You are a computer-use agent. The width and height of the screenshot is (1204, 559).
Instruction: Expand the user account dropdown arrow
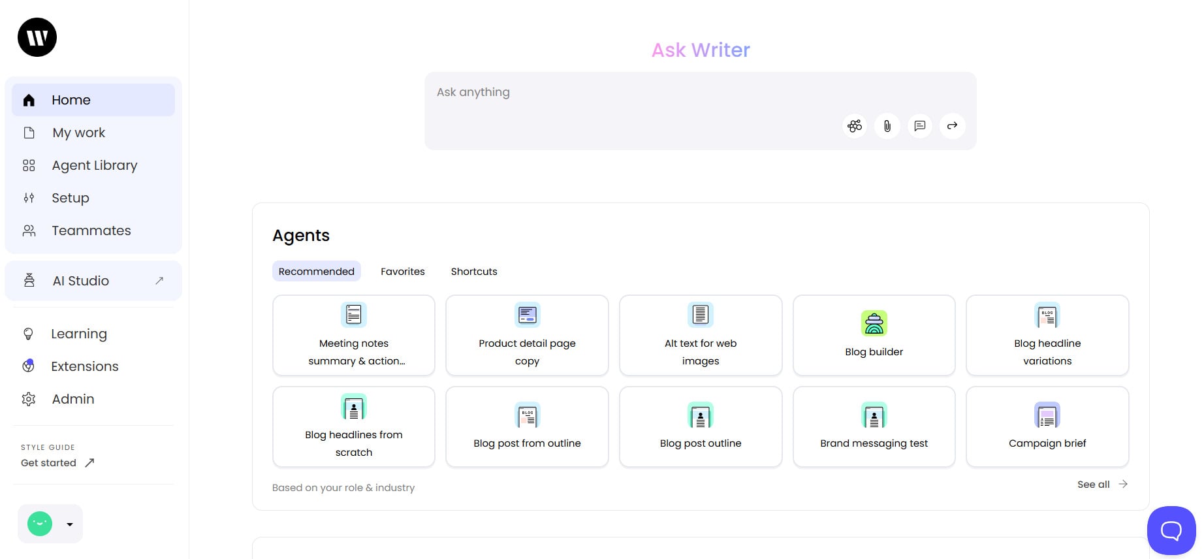coord(70,524)
